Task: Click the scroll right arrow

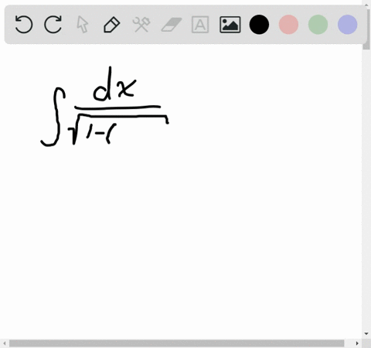Action: 357,343
